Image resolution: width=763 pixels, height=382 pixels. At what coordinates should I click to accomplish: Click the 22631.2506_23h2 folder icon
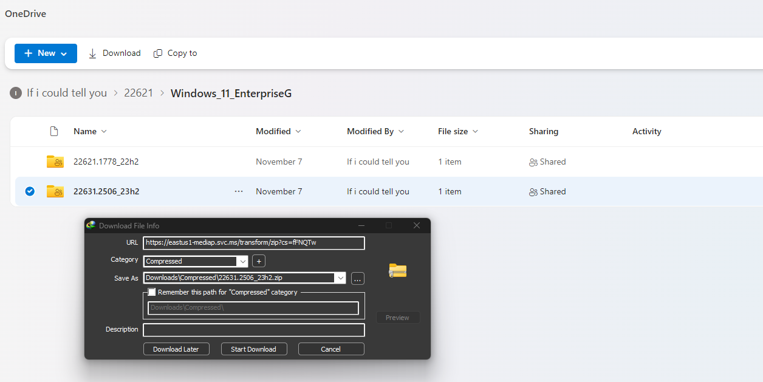click(55, 191)
